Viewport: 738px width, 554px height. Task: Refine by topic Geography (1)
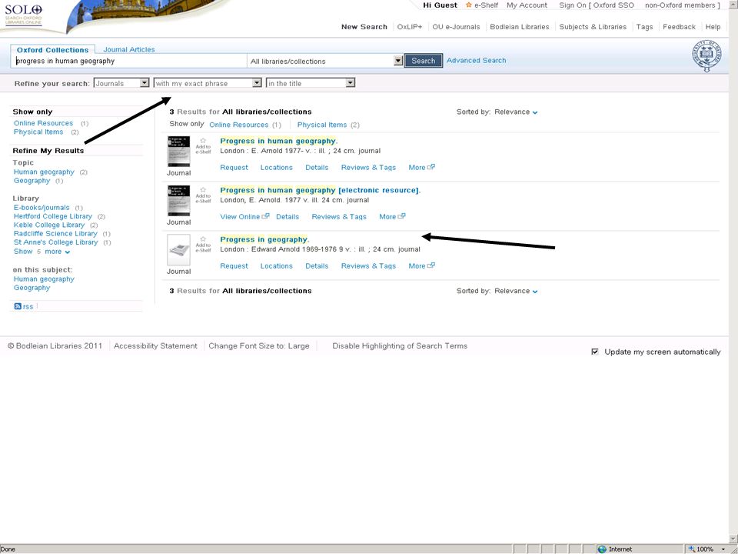click(x=32, y=181)
